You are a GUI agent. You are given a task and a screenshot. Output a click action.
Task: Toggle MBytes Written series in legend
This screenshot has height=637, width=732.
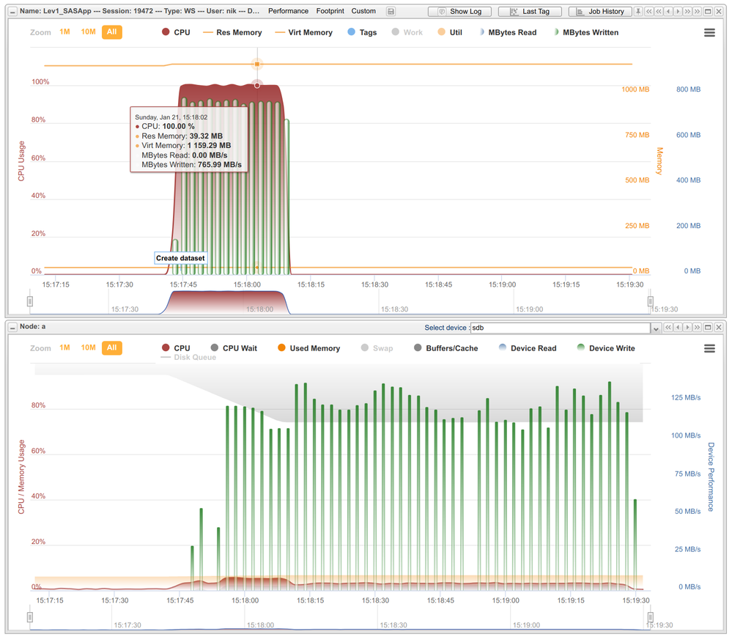(x=585, y=32)
